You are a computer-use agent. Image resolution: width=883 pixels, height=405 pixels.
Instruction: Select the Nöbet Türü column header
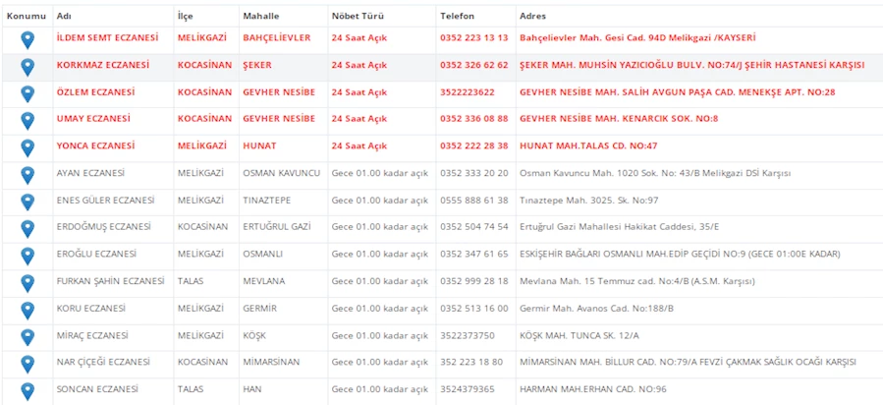[x=359, y=16]
